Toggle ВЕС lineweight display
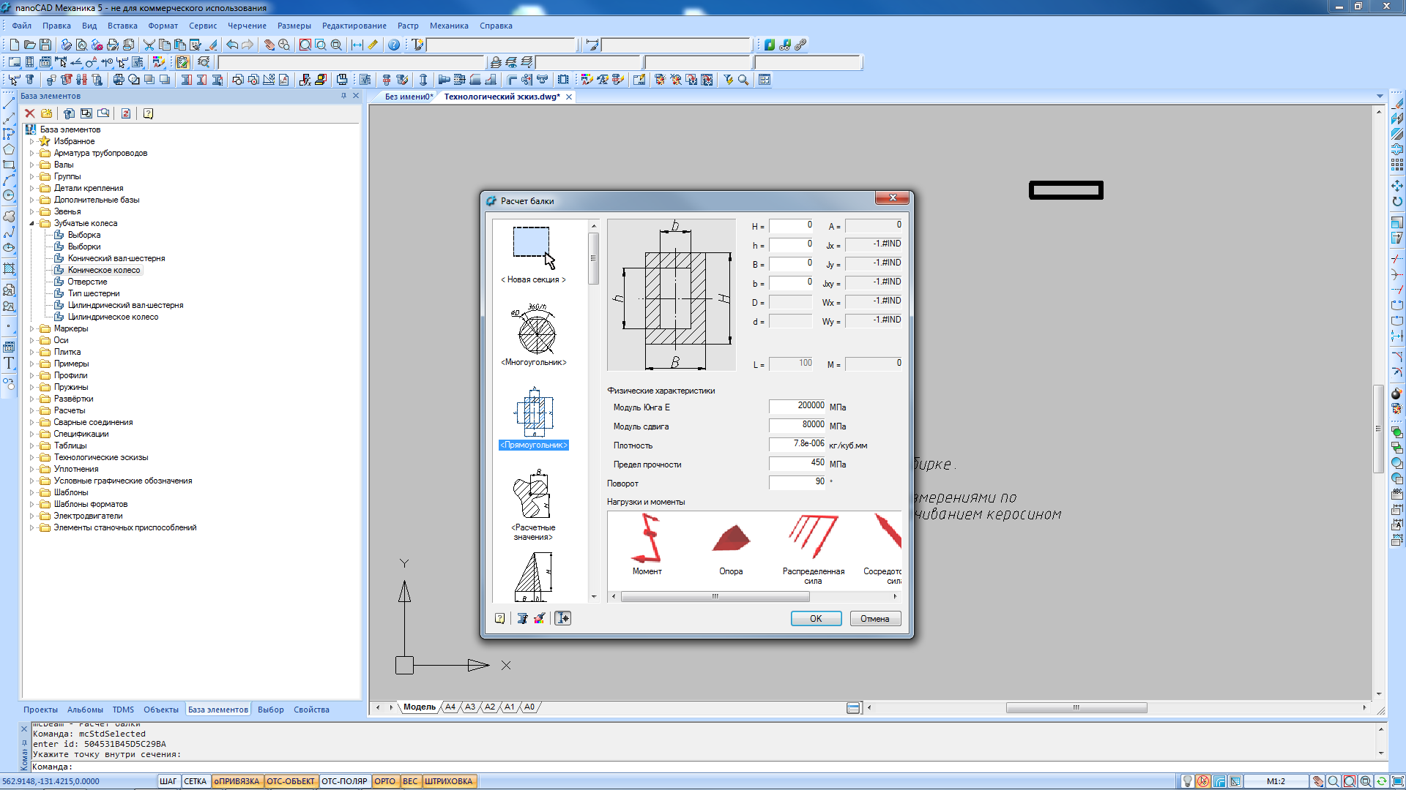The width and height of the screenshot is (1406, 790). (410, 781)
